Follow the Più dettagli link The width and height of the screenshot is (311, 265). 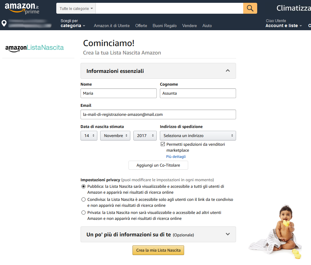coord(176,157)
